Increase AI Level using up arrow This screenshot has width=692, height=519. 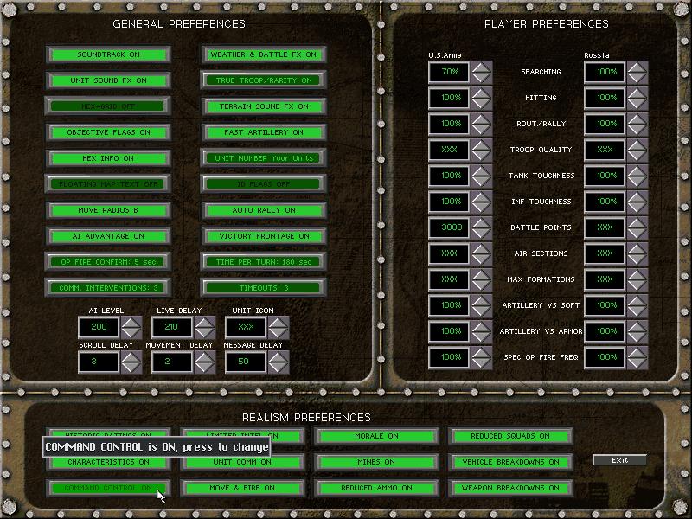point(131,322)
